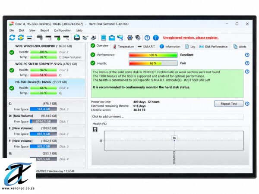Click the globe and computer network icon
The height and width of the screenshot is (194, 259).
120,38
